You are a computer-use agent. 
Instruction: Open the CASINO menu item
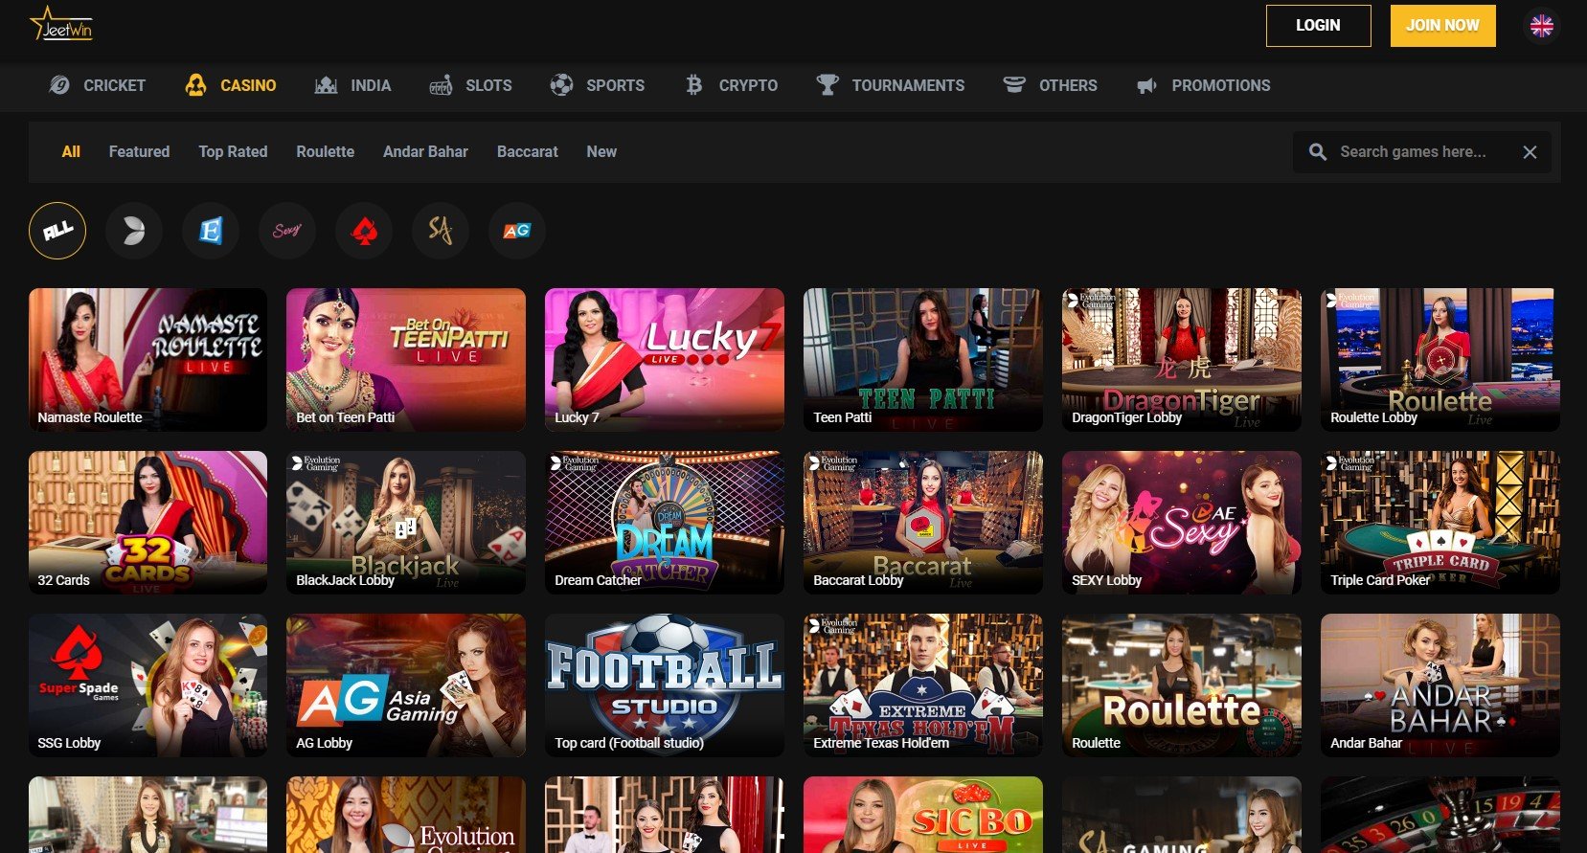pos(248,85)
